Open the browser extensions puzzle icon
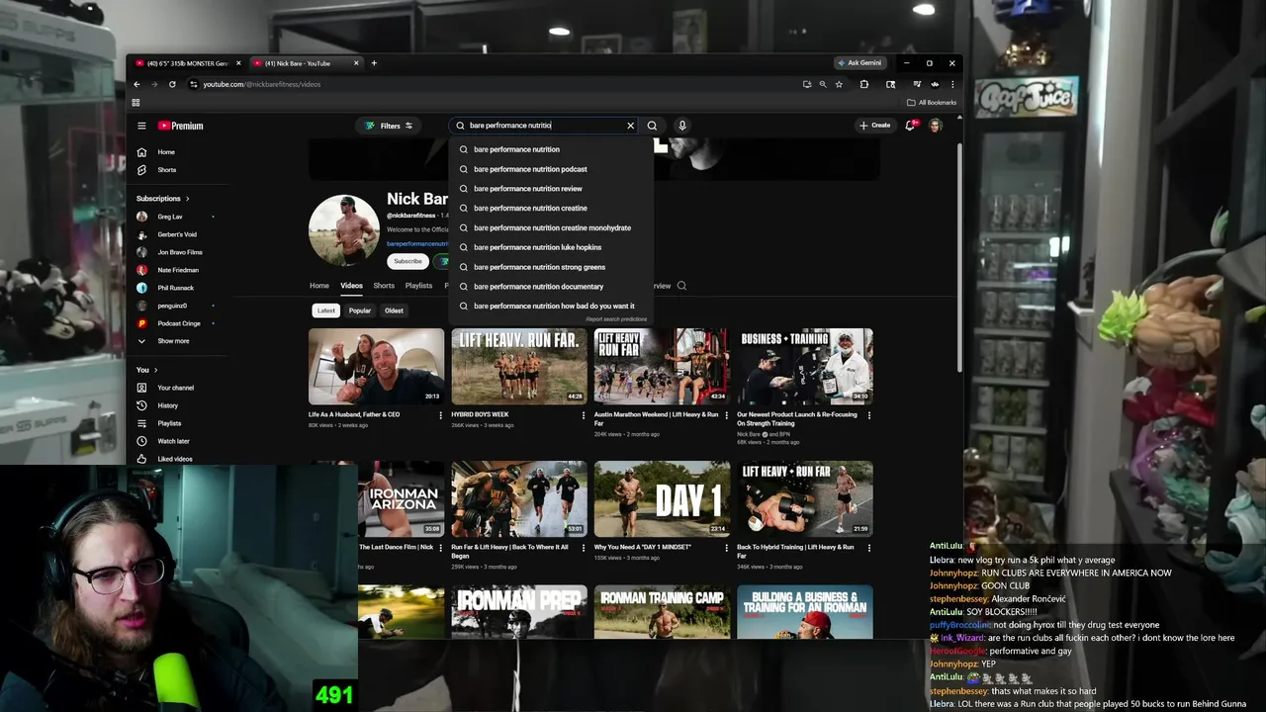The width and height of the screenshot is (1266, 712). (863, 84)
